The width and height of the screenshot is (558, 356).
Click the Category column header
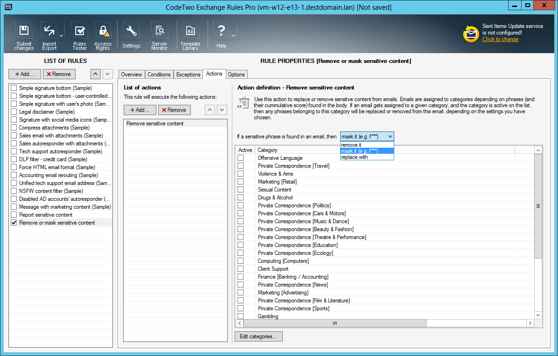coord(385,150)
